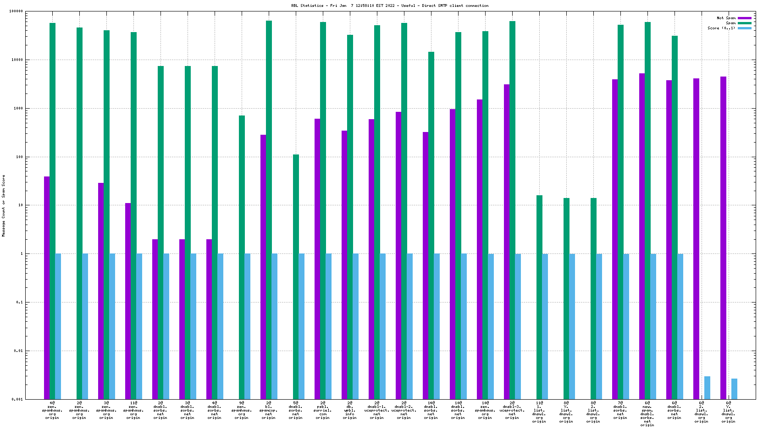Viewport: 763px width, 429px height.
Task: Click the 0.001 tick label on the y-axis
Action: pos(17,400)
